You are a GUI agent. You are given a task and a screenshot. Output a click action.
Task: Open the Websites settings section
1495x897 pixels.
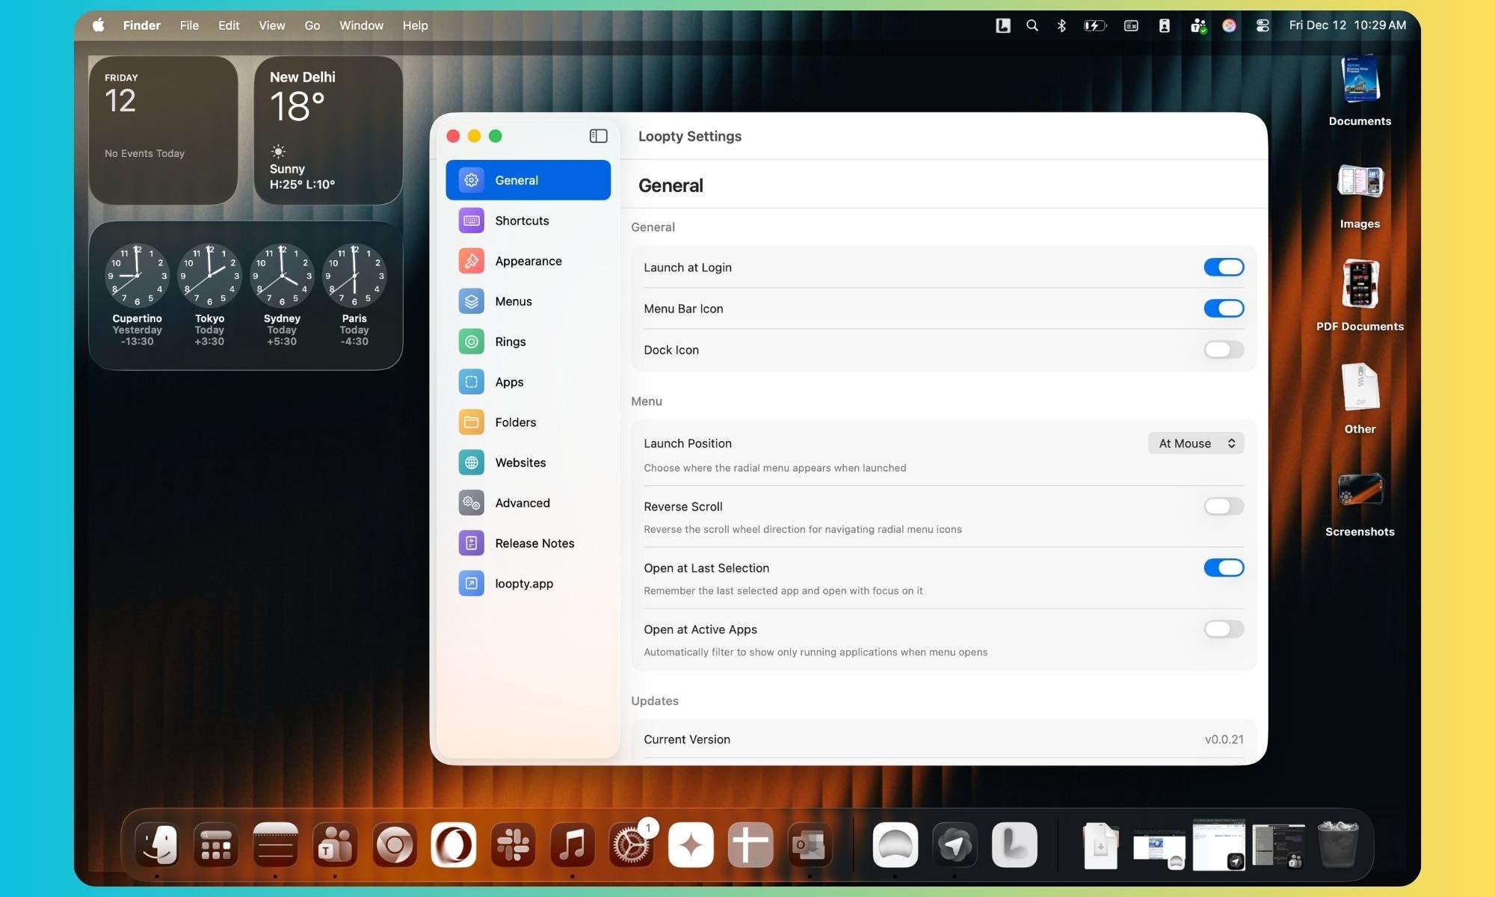520,463
